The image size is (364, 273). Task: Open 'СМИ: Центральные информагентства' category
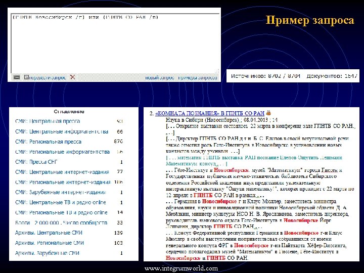pos(62,131)
